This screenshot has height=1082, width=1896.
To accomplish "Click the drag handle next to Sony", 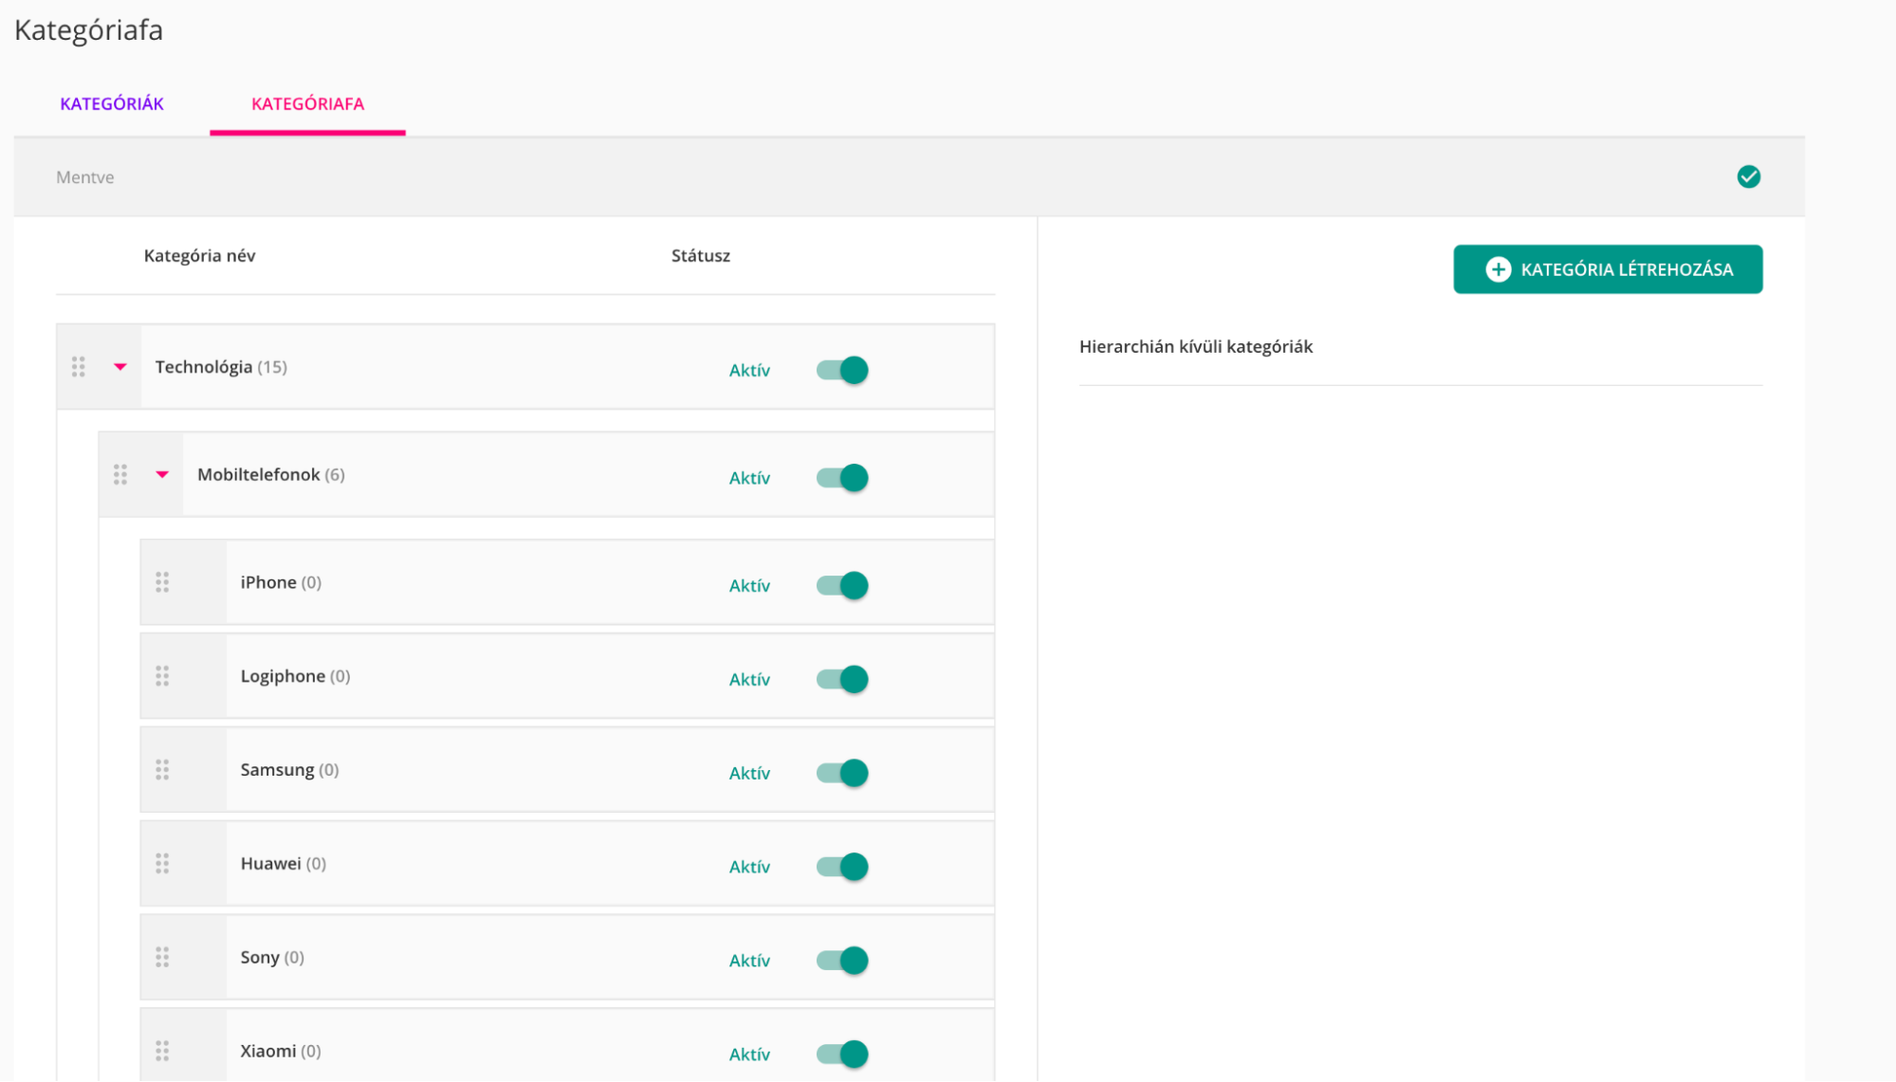I will pyautogui.click(x=162, y=957).
